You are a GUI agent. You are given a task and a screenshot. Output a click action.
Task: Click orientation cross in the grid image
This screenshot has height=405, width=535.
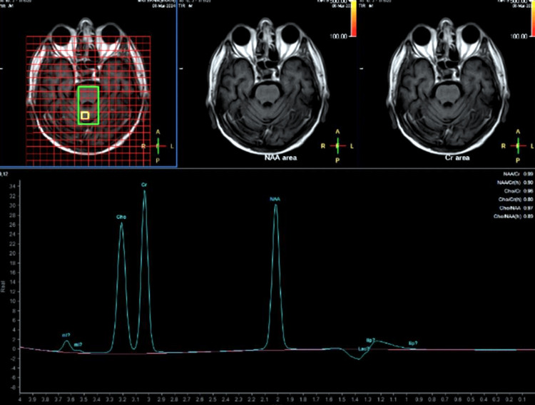tap(158, 146)
